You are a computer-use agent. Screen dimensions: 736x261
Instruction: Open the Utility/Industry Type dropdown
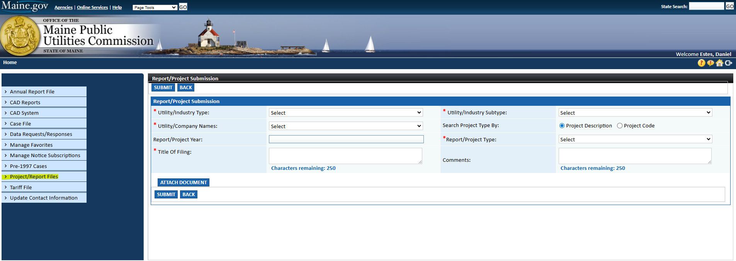pos(346,113)
